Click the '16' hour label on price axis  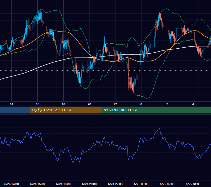(x=38, y=104)
